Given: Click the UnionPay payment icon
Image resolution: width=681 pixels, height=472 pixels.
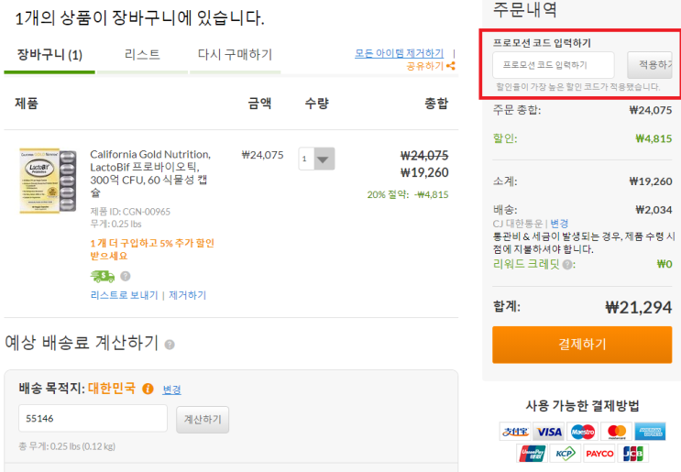Looking at the screenshot, I should click(532, 454).
